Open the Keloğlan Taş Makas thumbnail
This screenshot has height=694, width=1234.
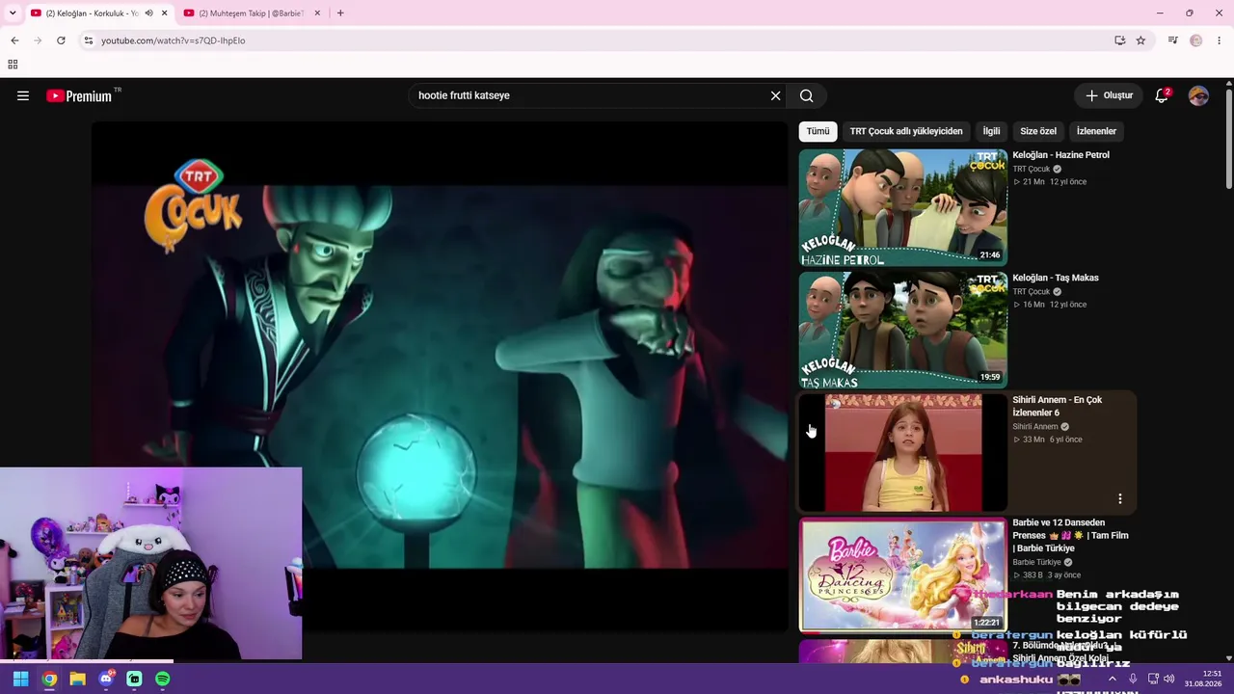coord(903,330)
